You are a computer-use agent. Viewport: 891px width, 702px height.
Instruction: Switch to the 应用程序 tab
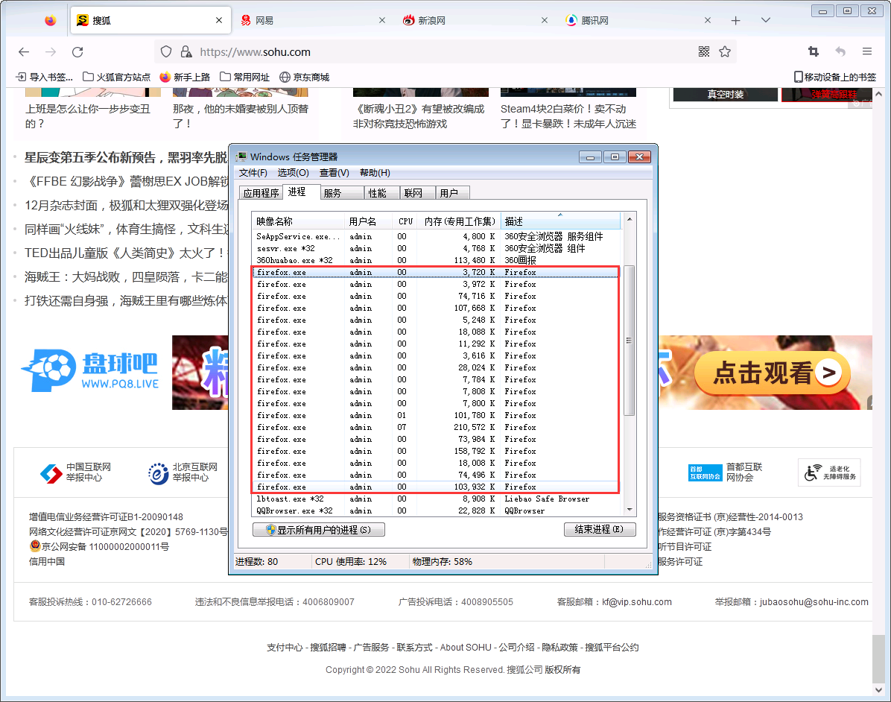click(261, 193)
